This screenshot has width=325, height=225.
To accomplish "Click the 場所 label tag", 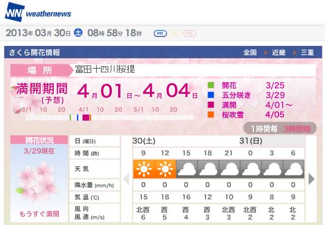I will pyautogui.click(x=40, y=71).
